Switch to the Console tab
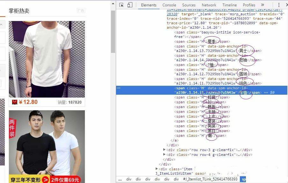Image resolution: width=288 pixels, height=183 pixels. click(x=169, y=5)
